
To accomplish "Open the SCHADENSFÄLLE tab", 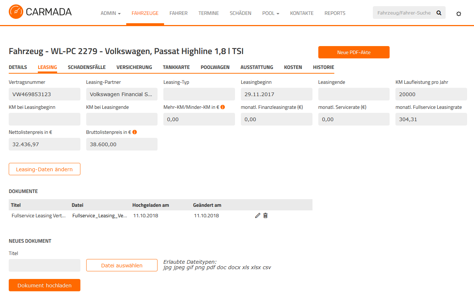I will (87, 67).
